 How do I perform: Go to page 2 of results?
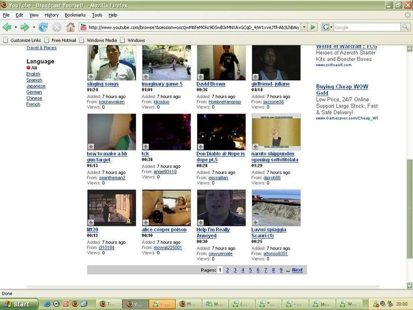[227, 270]
